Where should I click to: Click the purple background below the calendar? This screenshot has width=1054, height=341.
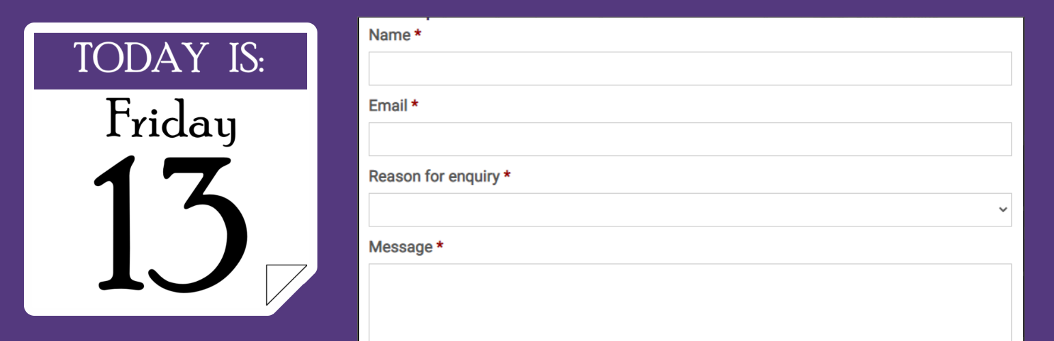coord(171,329)
